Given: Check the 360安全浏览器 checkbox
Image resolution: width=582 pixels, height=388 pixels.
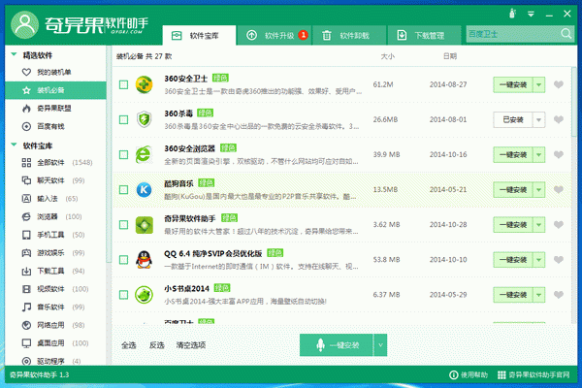Looking at the screenshot, I should click(x=123, y=154).
